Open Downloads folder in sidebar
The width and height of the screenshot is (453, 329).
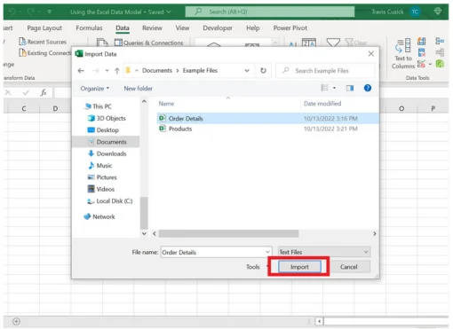pos(107,153)
